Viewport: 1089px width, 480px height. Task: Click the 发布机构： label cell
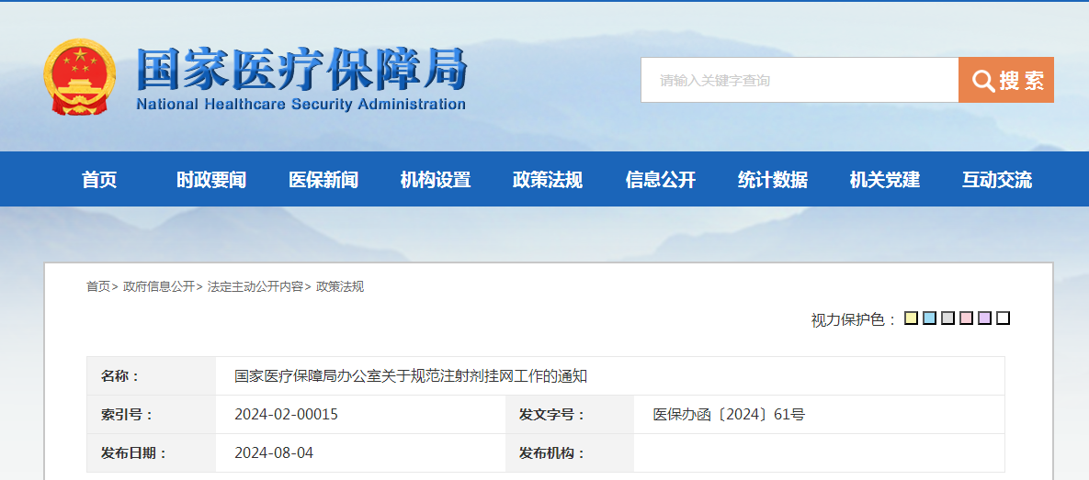point(570,453)
